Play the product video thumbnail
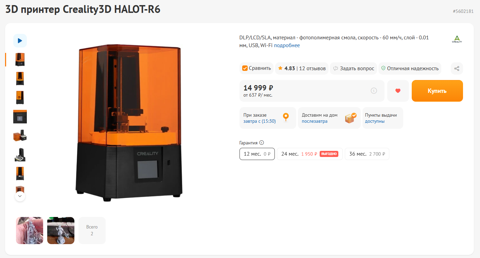This screenshot has height=258, width=480. pos(20,41)
